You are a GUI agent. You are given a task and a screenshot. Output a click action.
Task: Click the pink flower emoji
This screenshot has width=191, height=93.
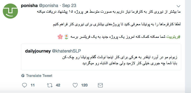click(x=60, y=37)
